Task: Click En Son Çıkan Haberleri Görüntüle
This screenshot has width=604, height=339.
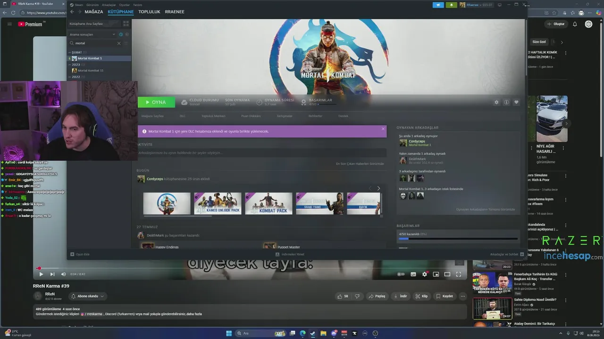Action: pos(360,164)
